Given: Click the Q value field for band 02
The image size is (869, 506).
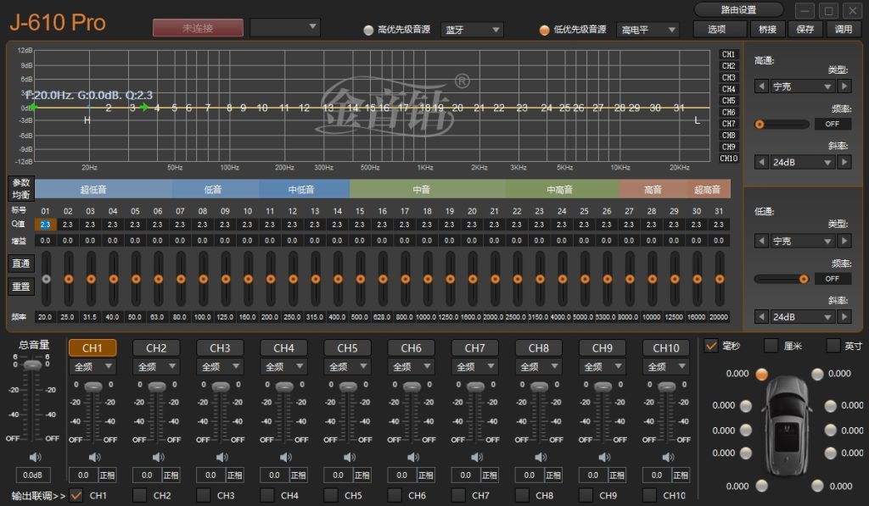Looking at the screenshot, I should click(x=68, y=225).
